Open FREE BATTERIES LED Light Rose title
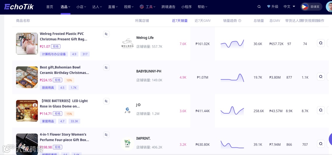Image resolution: width=332 pixels, height=155 pixels. pyautogui.click(x=64, y=104)
